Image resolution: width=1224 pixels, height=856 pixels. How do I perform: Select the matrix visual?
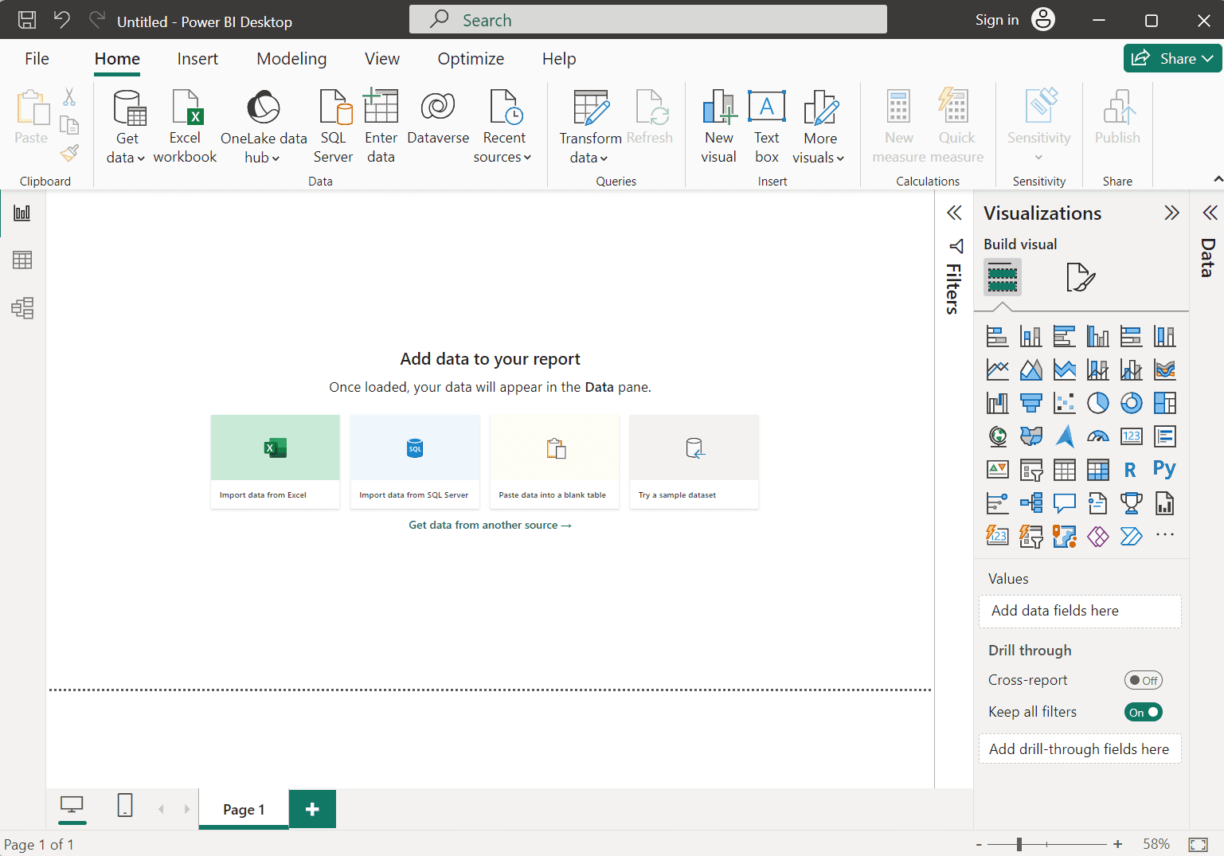1098,470
